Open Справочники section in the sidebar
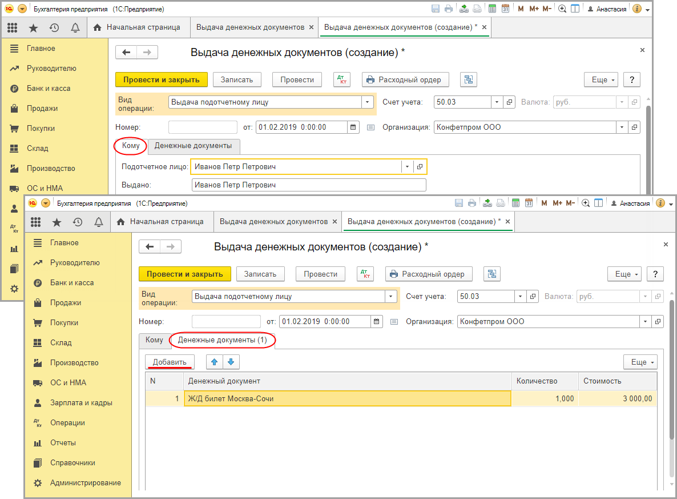This screenshot has height=499, width=677. (x=72, y=462)
